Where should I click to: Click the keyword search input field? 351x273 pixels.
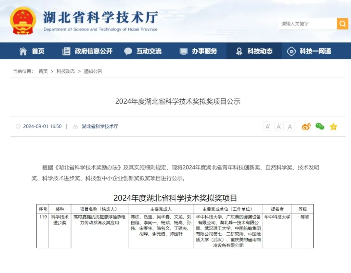click(x=307, y=24)
